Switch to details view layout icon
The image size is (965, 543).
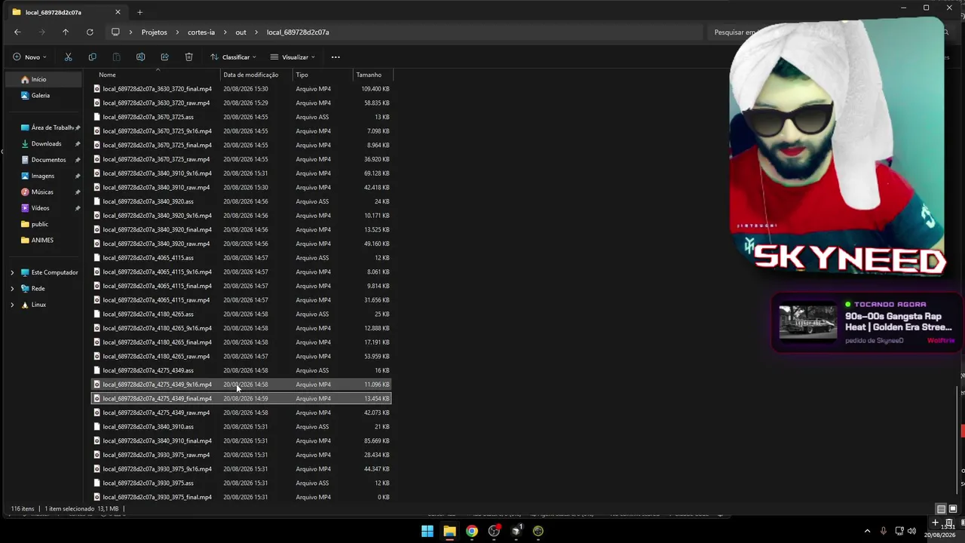(x=941, y=509)
